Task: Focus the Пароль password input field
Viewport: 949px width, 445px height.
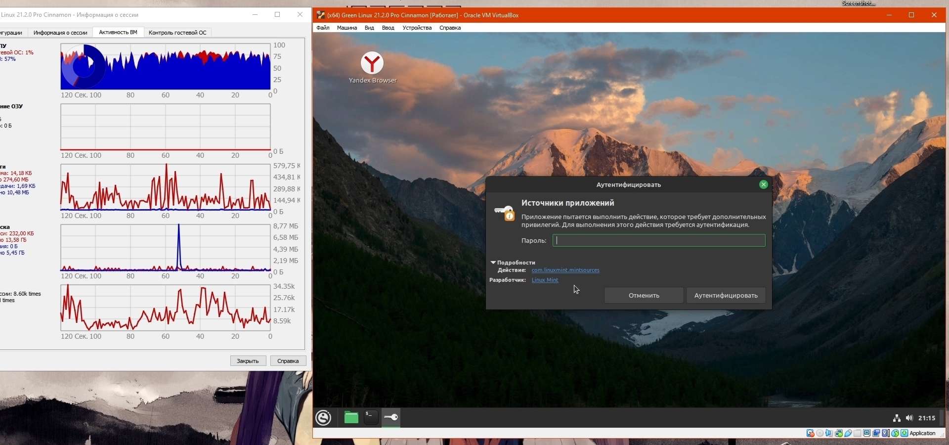Action: (x=659, y=240)
